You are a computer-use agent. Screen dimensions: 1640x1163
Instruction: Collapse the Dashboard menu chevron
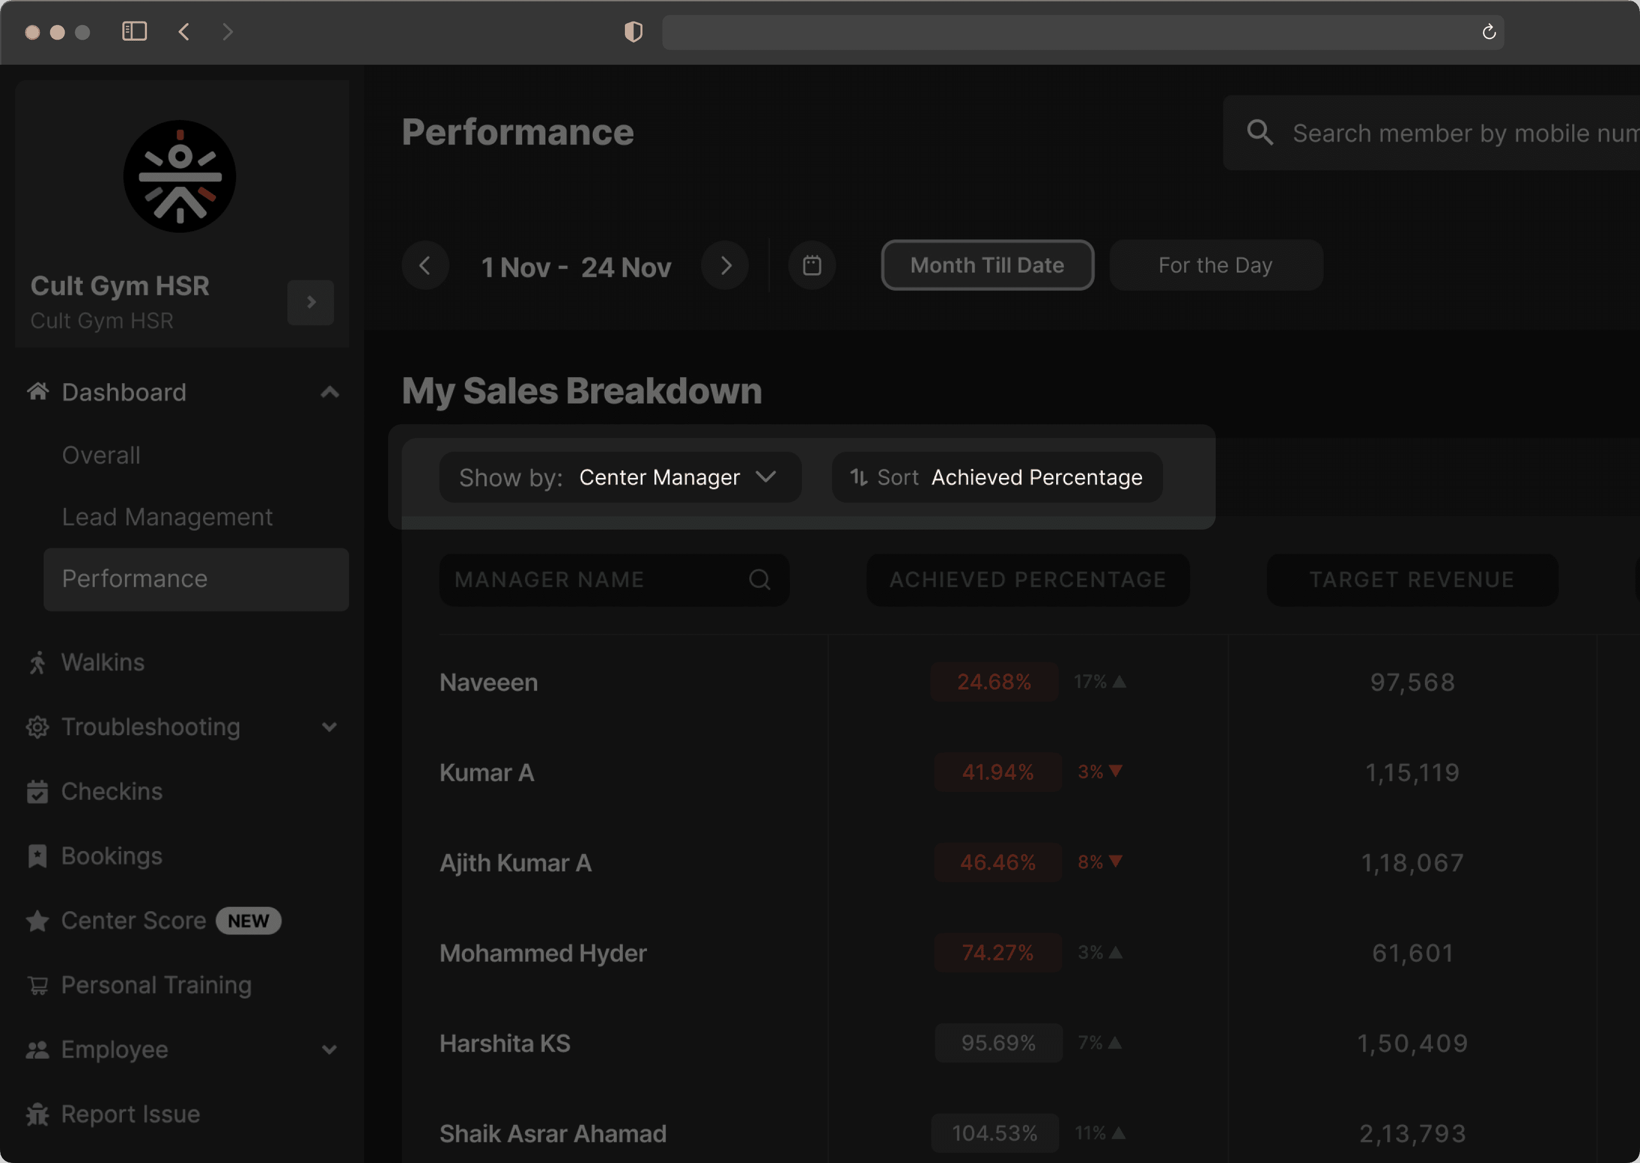pyautogui.click(x=330, y=392)
